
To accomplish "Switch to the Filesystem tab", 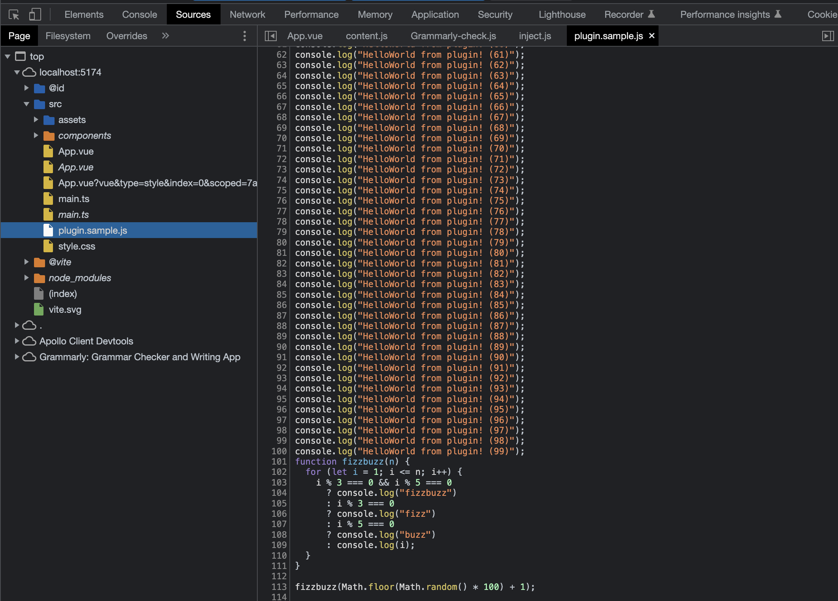I will (x=68, y=36).
